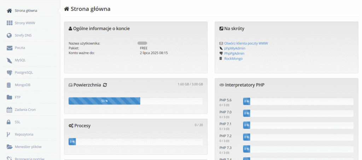Click the PHP 7.0 usage bar
The height and width of the screenshot is (160, 362).
click(298, 113)
